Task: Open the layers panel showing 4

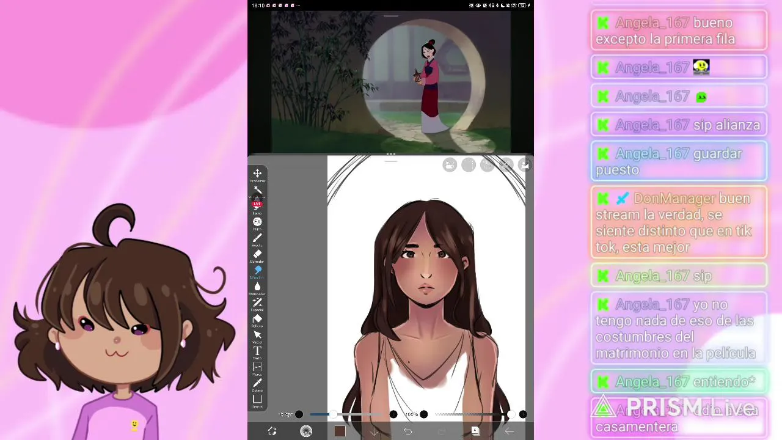Action: (x=475, y=431)
